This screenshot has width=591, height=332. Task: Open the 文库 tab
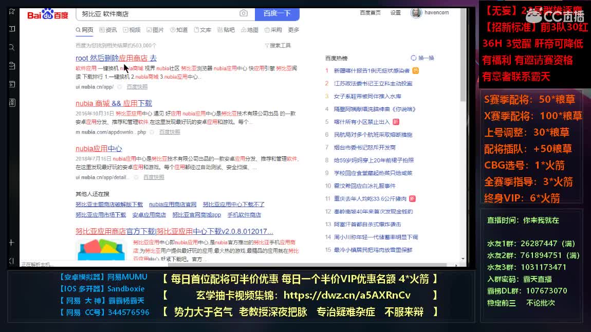click(202, 30)
